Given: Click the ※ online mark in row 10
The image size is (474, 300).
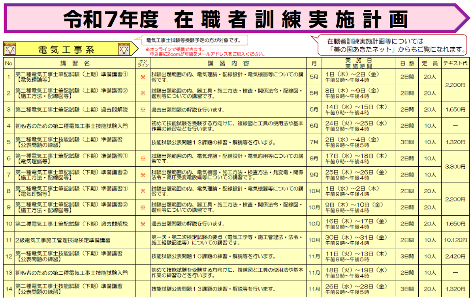Looking at the screenshot, I should (x=143, y=224).
